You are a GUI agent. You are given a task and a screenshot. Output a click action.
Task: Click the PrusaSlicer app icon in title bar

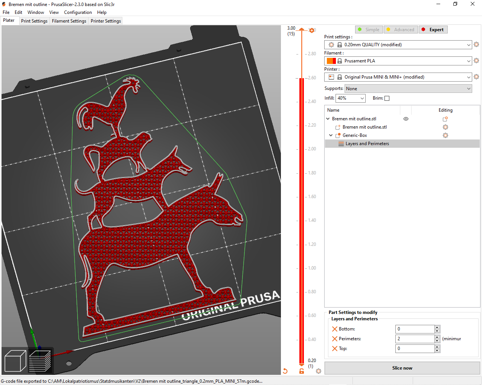click(x=4, y=4)
